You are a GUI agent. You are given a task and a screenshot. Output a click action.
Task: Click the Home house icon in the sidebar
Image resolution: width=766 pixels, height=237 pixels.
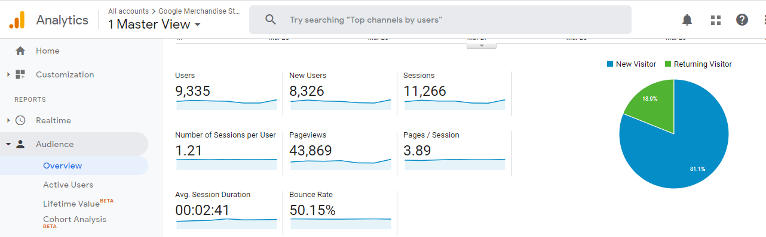pyautogui.click(x=20, y=51)
